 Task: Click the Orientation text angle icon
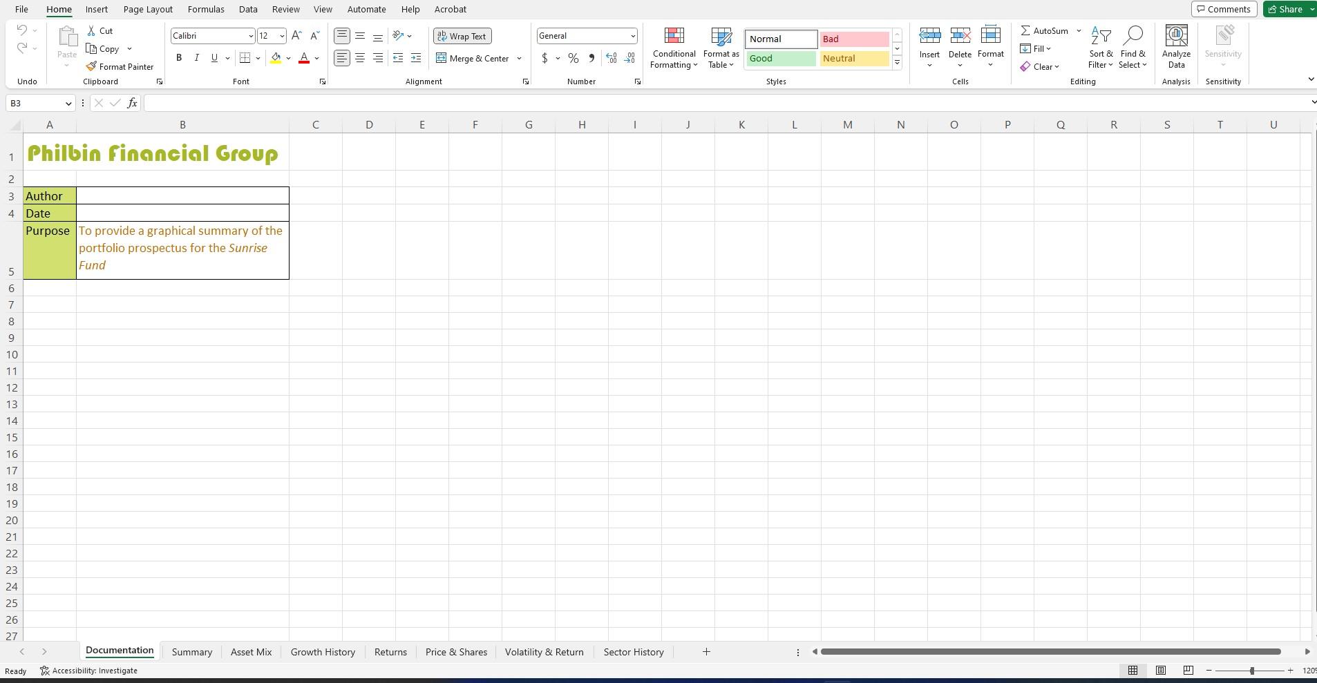[398, 36]
